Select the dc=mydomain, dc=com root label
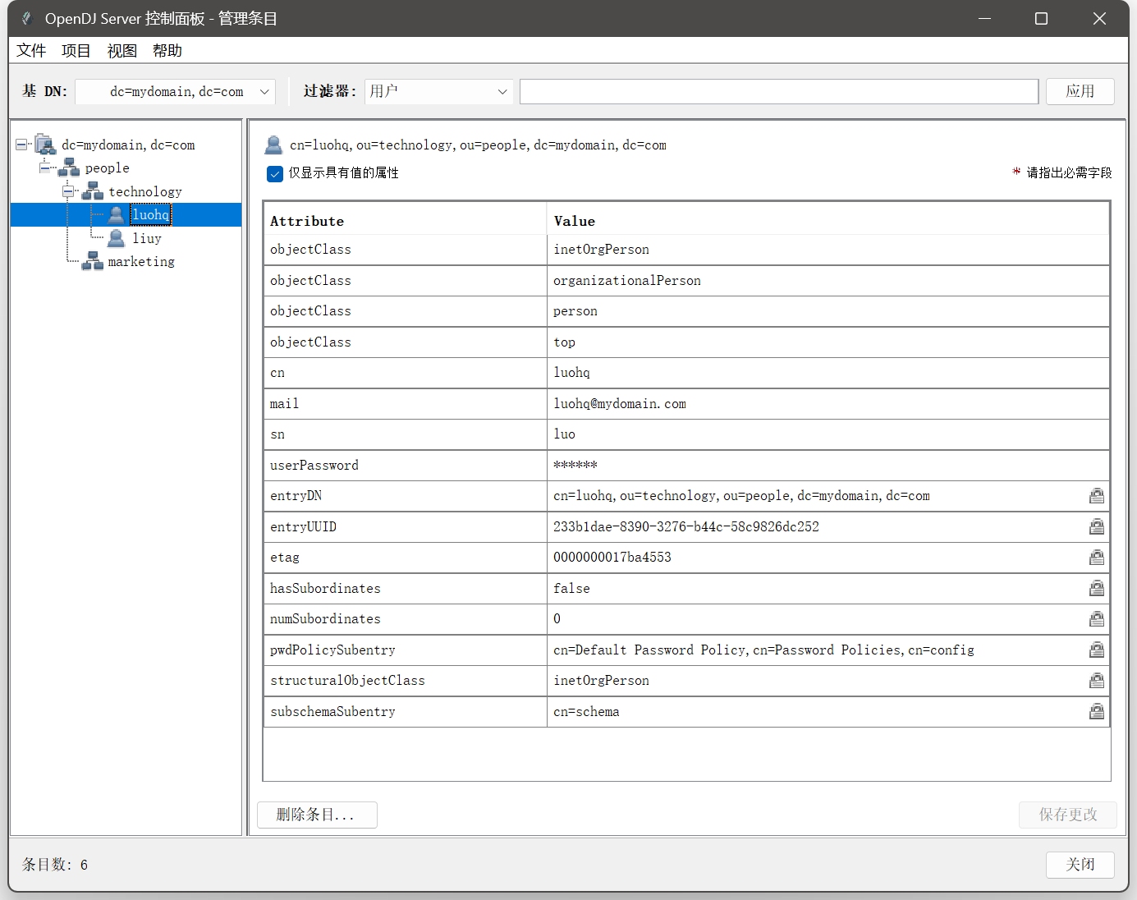Screen dimensions: 1137x900 tap(128, 145)
